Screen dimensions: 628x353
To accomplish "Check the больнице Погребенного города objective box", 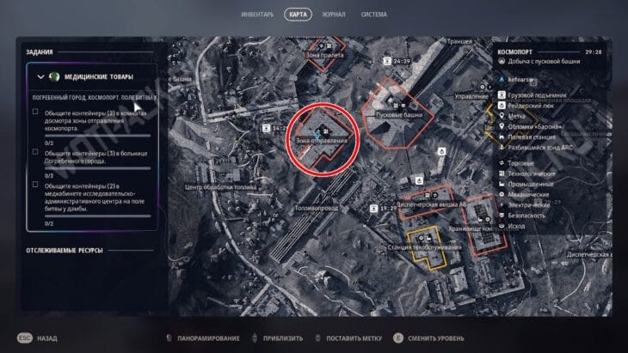I will tap(35, 152).
